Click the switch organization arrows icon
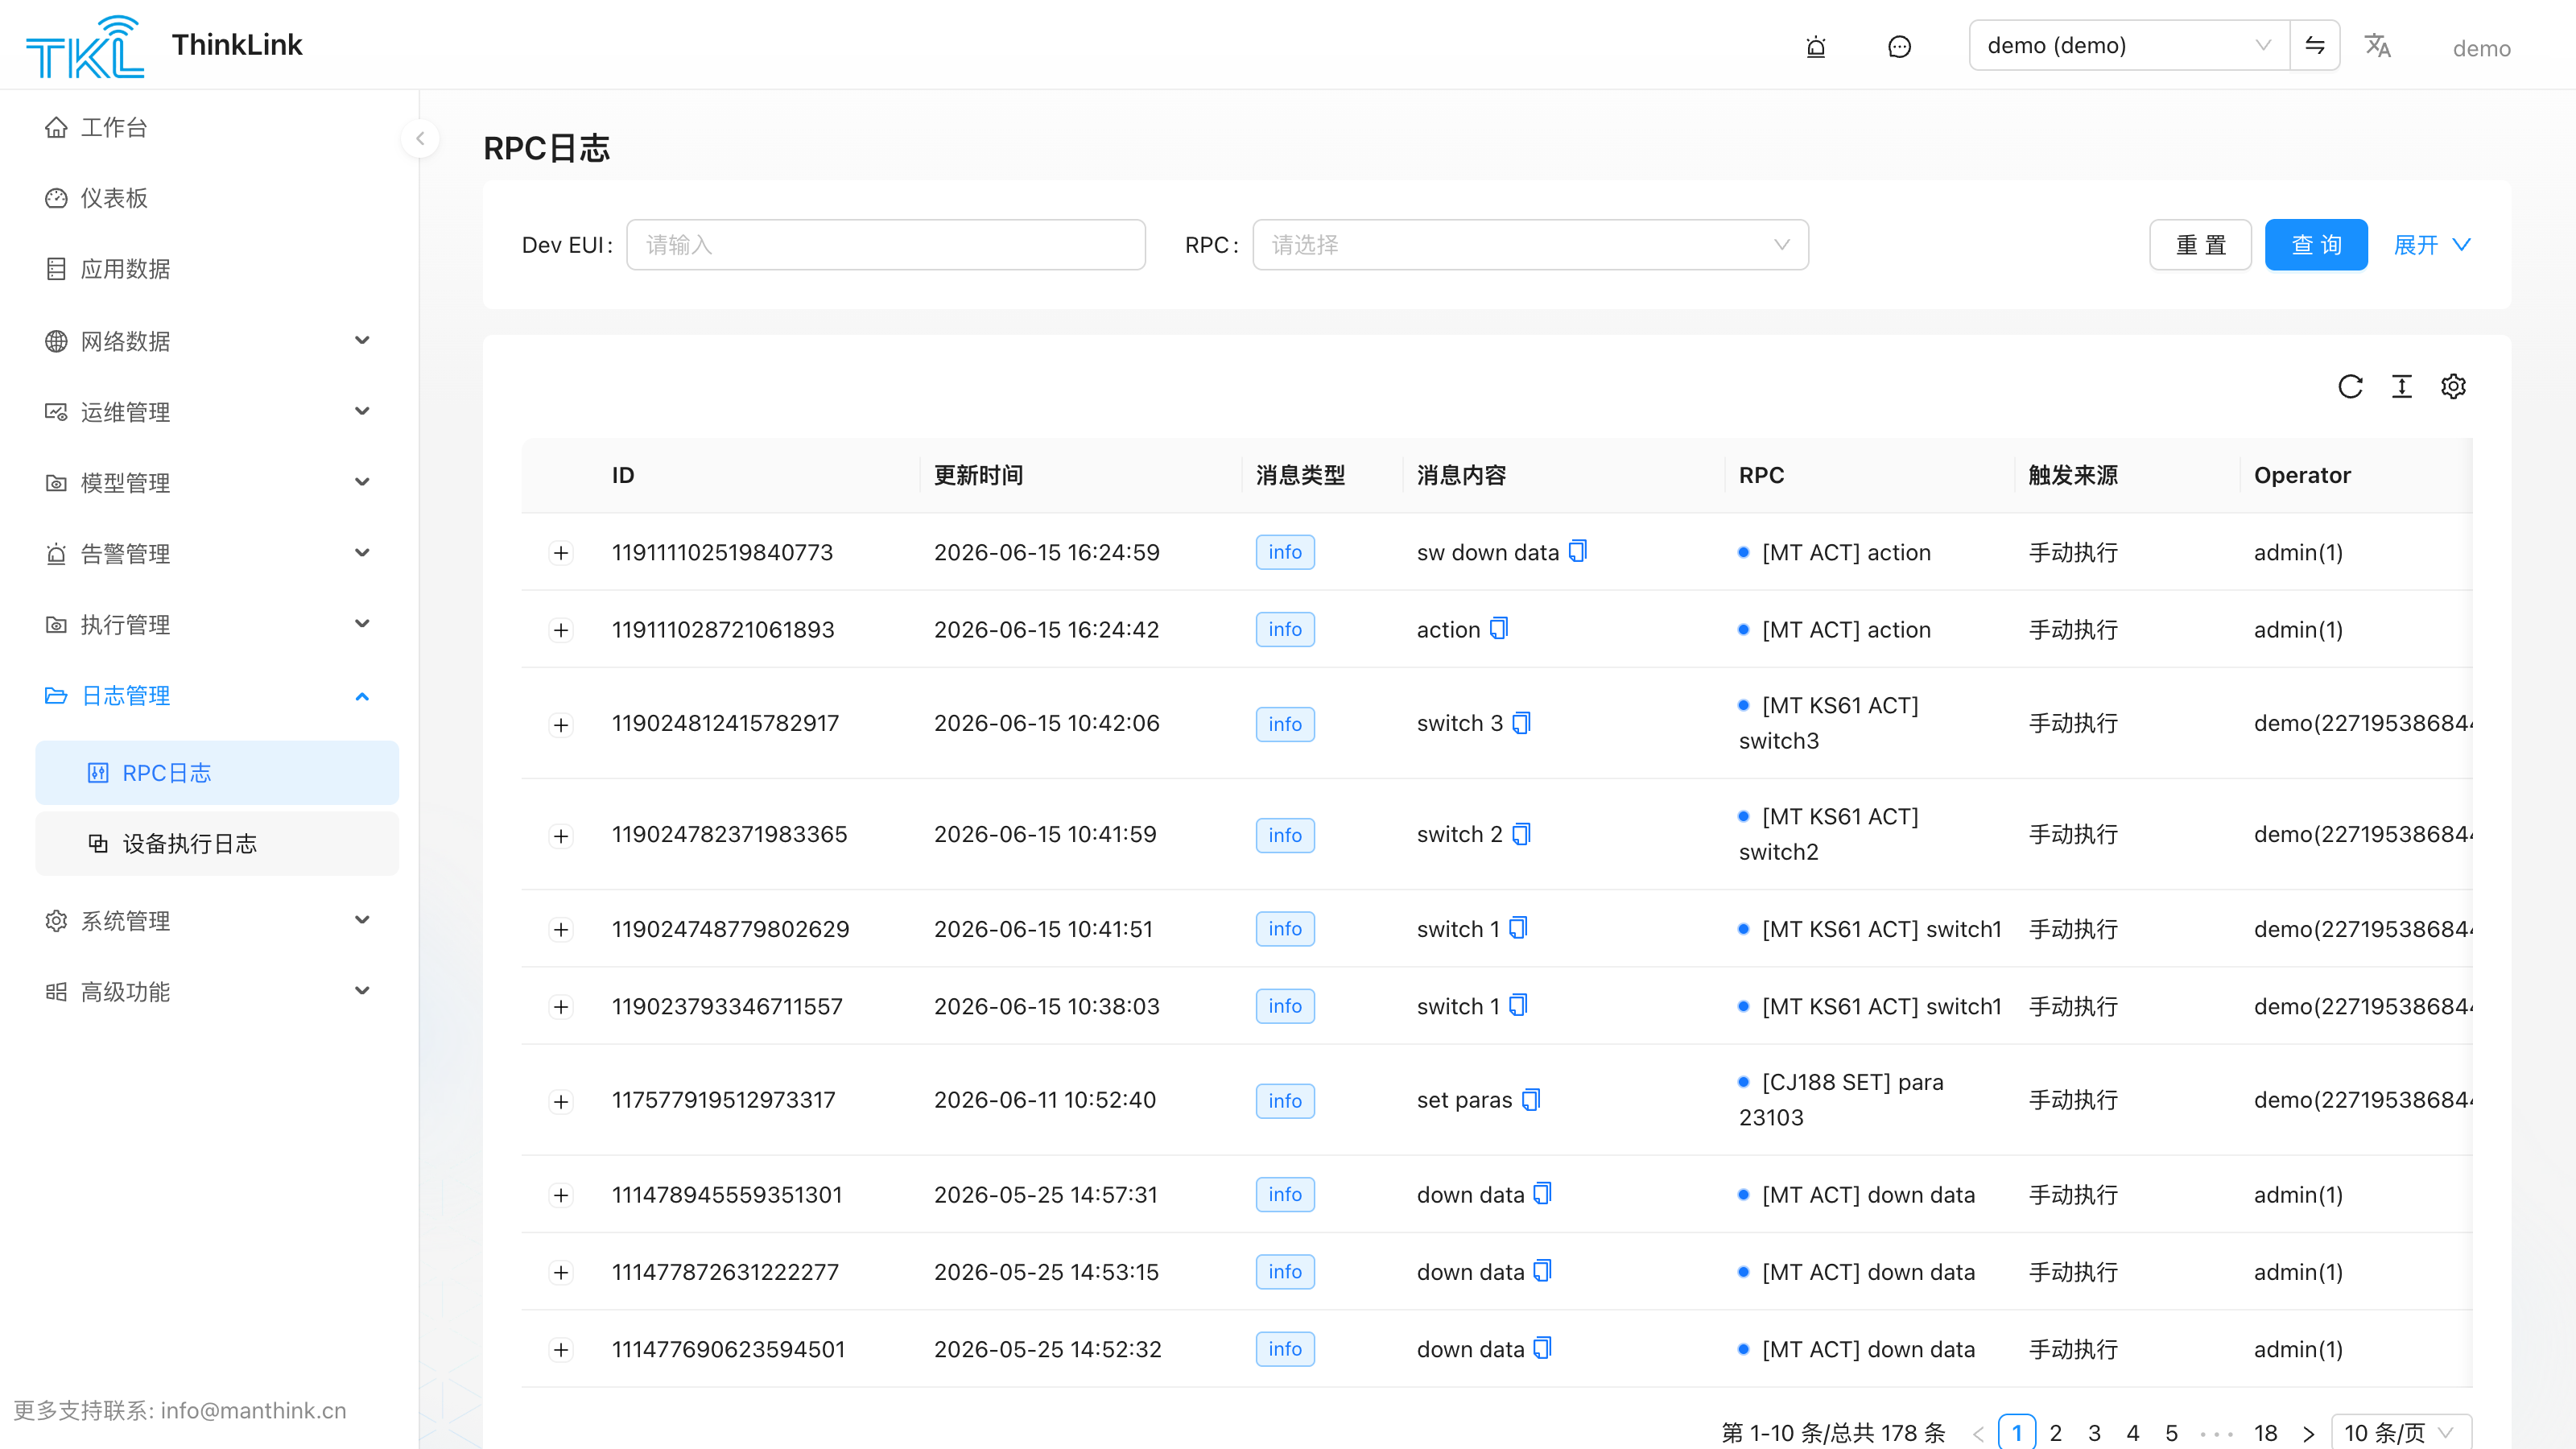 point(2315,45)
